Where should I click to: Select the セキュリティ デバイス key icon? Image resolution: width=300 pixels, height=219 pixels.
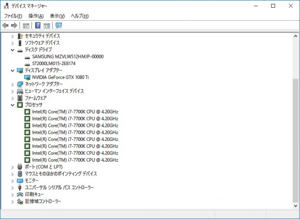[20, 36]
